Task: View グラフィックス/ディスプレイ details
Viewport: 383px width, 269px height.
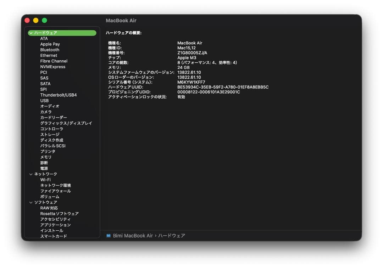Action: (65, 123)
